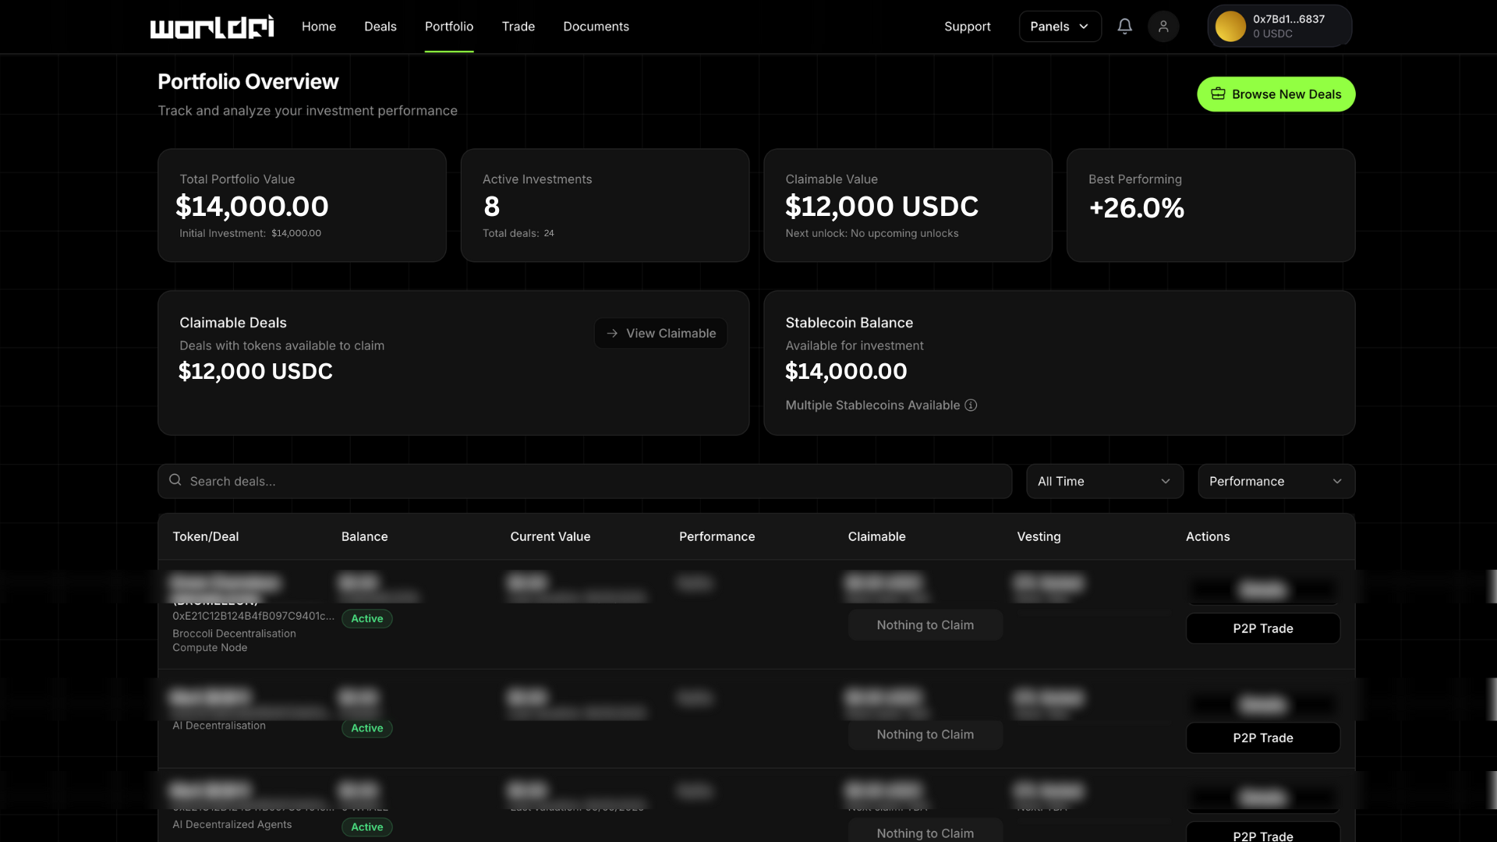Switch to the Trade tab
The height and width of the screenshot is (842, 1497).
click(518, 27)
